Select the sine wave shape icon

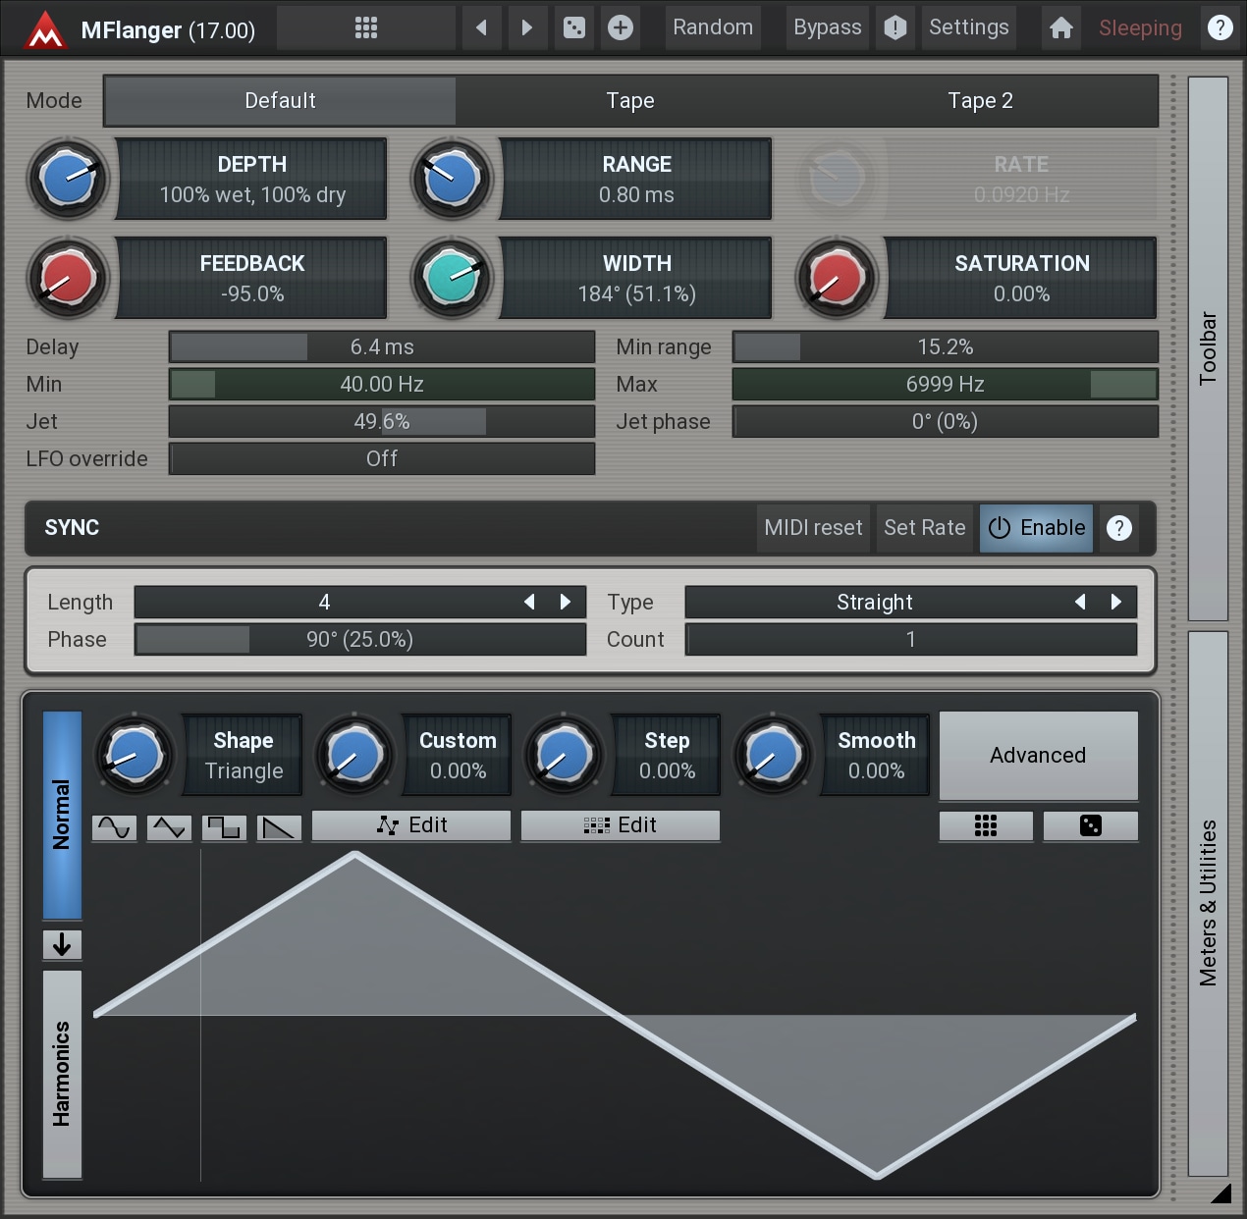(114, 827)
